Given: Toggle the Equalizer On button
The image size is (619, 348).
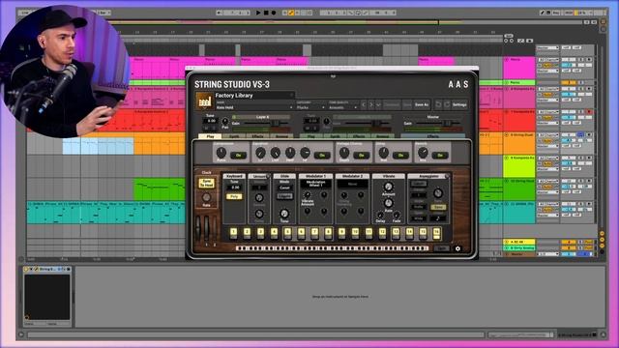Looking at the screenshot, I should pyautogui.click(x=322, y=156).
